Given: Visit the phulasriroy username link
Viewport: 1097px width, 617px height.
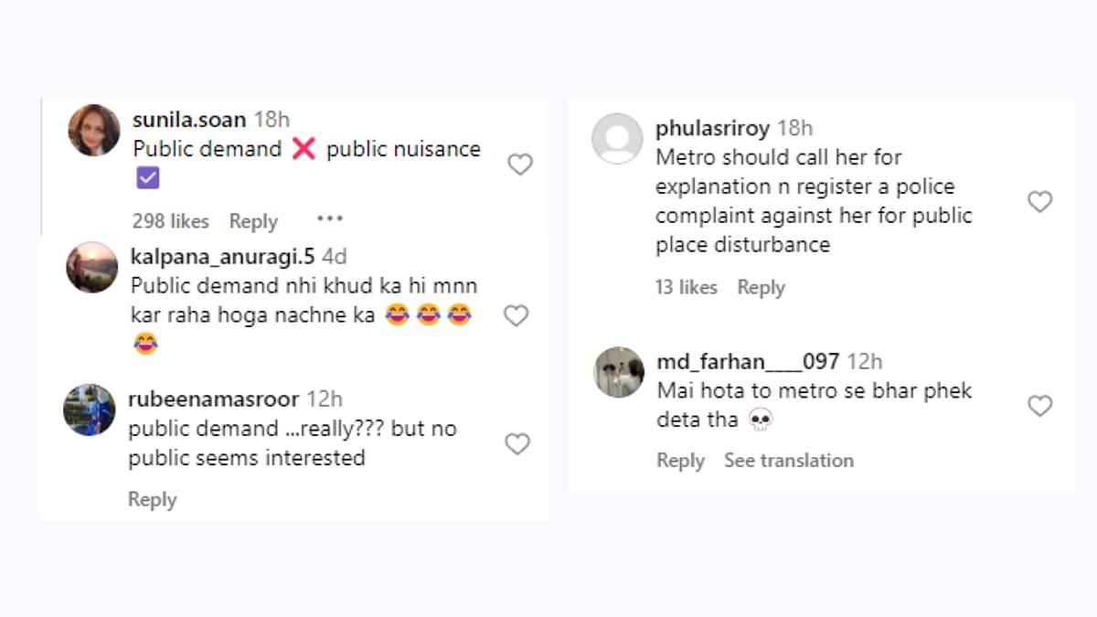Looking at the screenshot, I should point(712,128).
